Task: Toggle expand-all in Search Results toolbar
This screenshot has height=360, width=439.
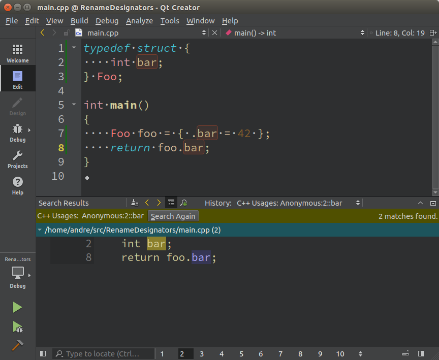Action: point(171,203)
